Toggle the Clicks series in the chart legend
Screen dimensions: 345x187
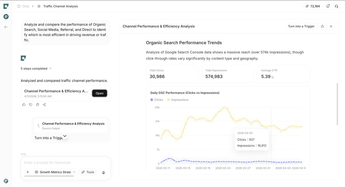[157, 100]
